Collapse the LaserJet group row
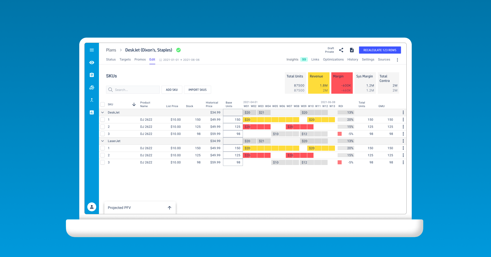 pos(103,141)
